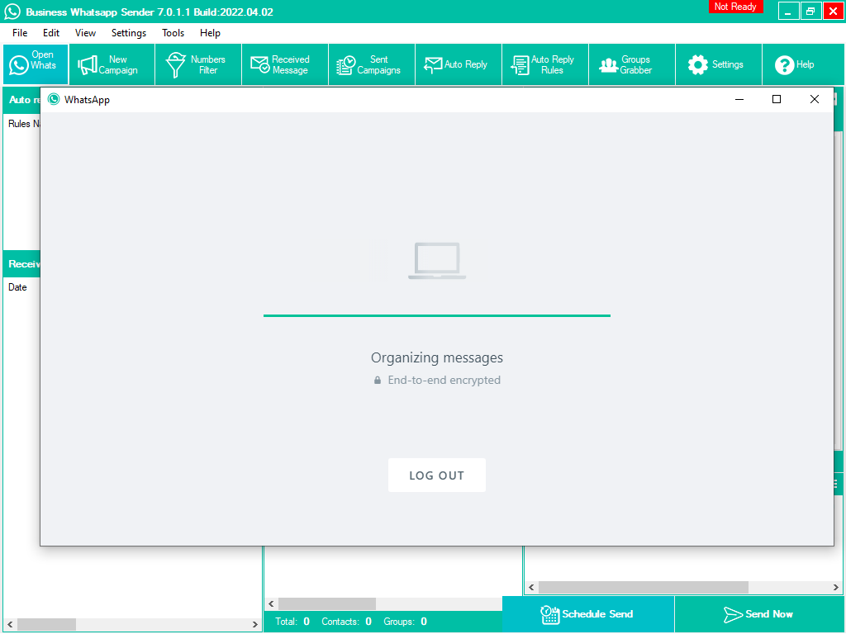
Task: Show the Sent Campaigns list
Action: (372, 64)
